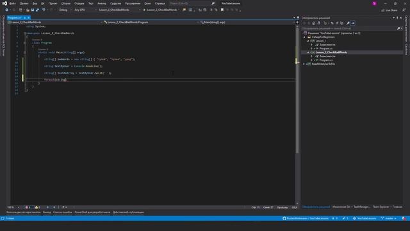The image size is (410, 231).
Task: Open GitHub repository indicator in status bar
Action: (x=306, y=218)
